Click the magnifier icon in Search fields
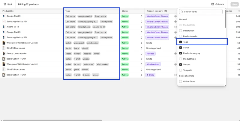Image resolution: width=240 pixels, height=121 pixels. tap(182, 12)
